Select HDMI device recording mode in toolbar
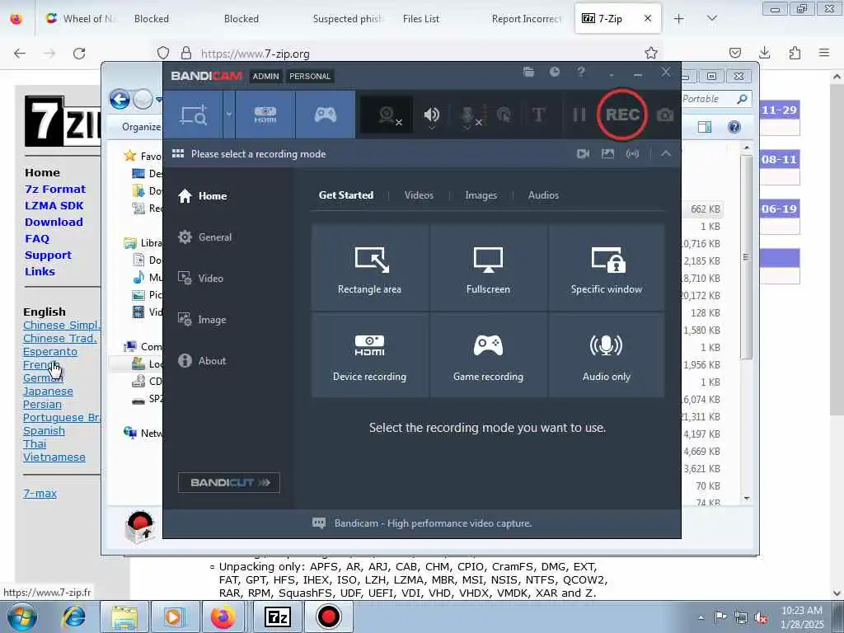This screenshot has height=633, width=844. tap(265, 115)
